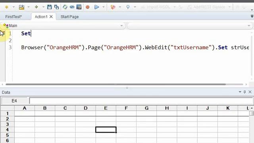The width and height of the screenshot is (254, 143).
Task: Click the Open test folder icon
Action: point(21,7)
